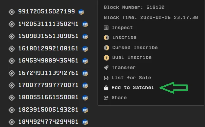Select sat number 1844924774294481

click(x=48, y=122)
